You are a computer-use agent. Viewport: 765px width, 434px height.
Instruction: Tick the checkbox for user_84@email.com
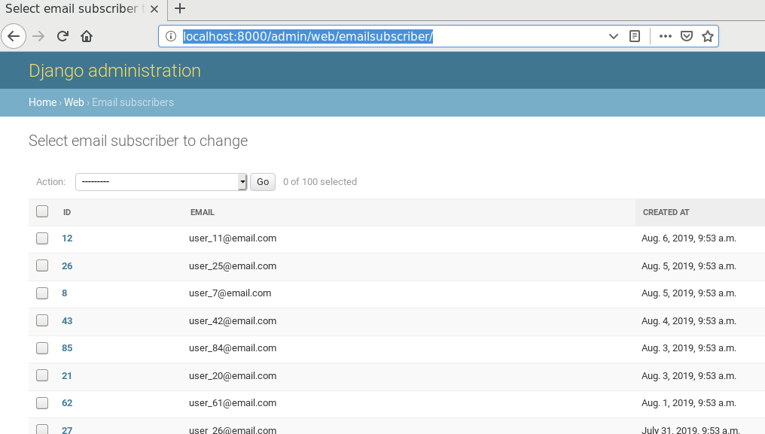(42, 348)
